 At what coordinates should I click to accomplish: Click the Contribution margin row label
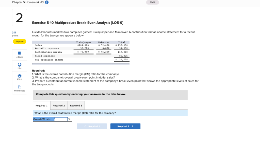pyautogui.click(x=48, y=52)
